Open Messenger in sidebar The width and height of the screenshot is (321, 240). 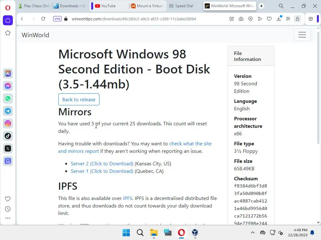pos(8,86)
